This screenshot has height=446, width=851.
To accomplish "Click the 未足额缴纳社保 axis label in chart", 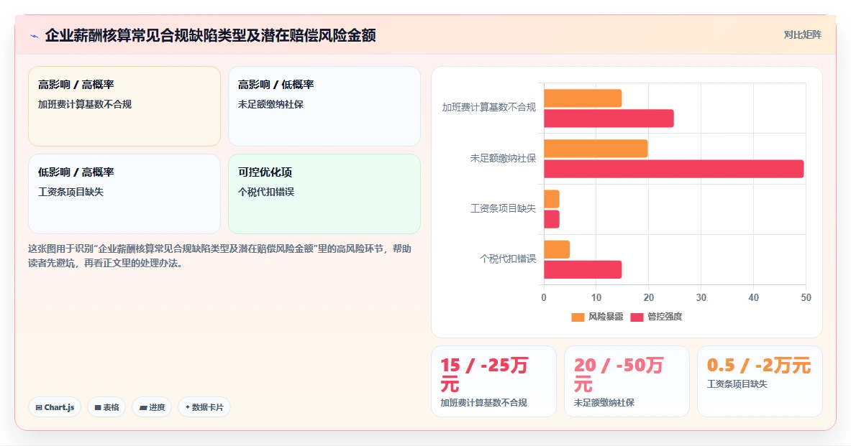I will click(x=503, y=158).
